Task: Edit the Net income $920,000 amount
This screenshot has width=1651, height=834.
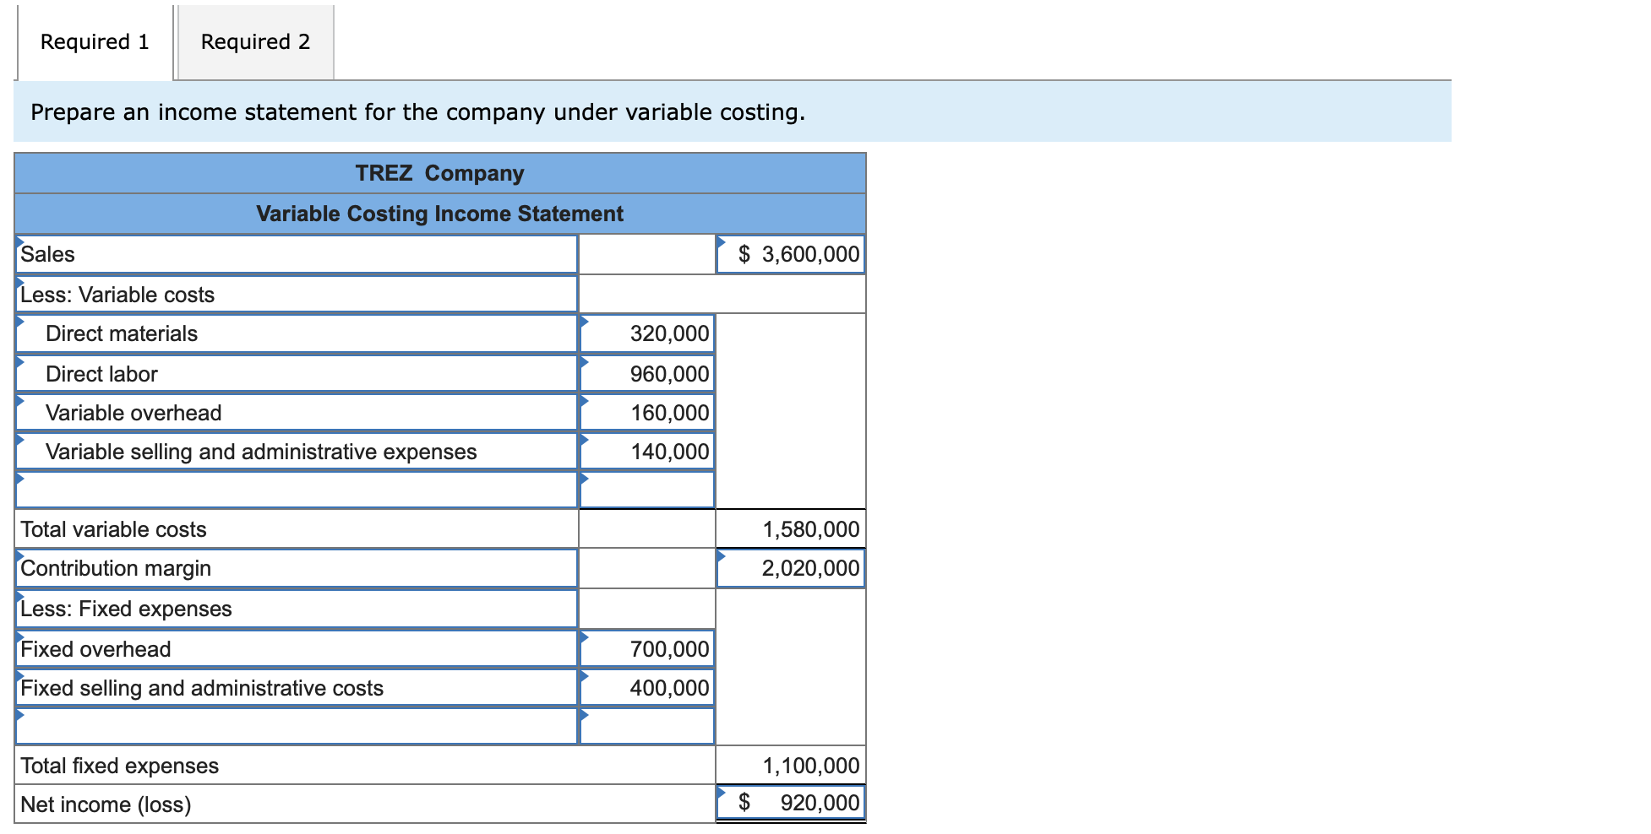Action: pyautogui.click(x=791, y=803)
